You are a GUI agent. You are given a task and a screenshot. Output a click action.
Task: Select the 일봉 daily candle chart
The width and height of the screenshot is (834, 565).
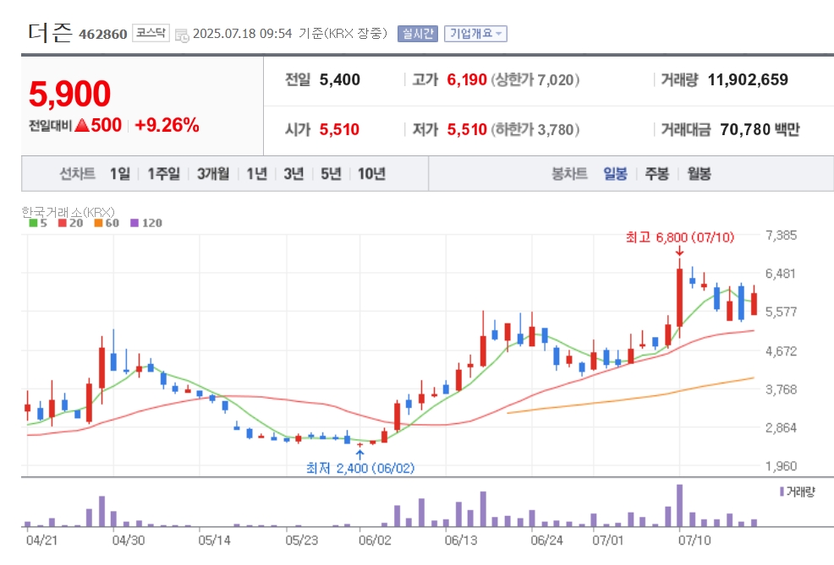(x=616, y=174)
